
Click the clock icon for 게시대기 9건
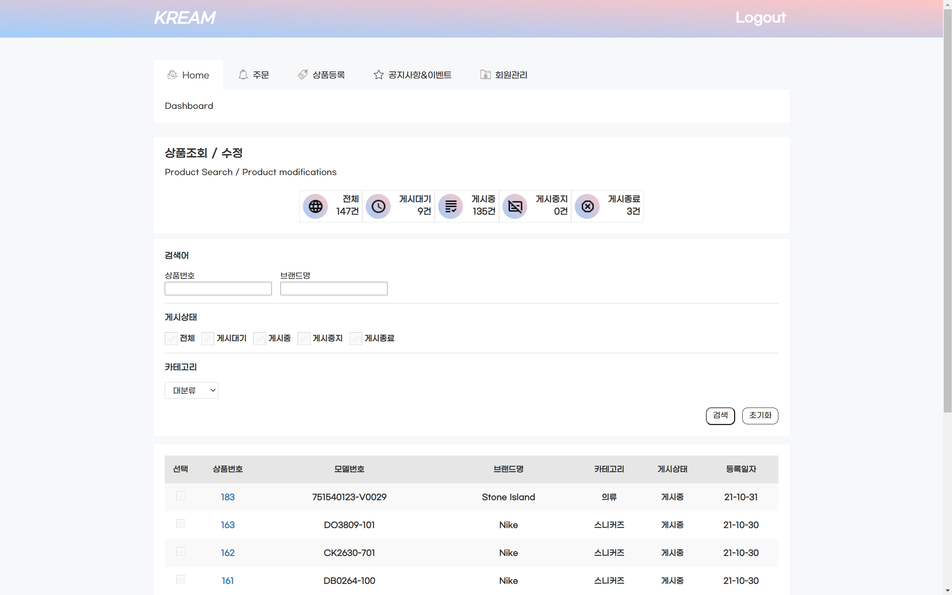point(379,206)
